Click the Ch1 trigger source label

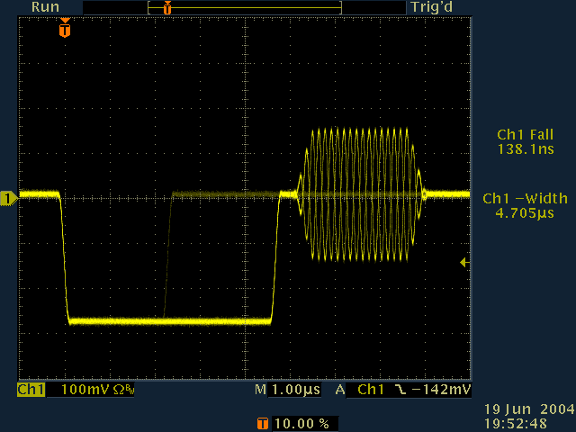[x=370, y=391]
